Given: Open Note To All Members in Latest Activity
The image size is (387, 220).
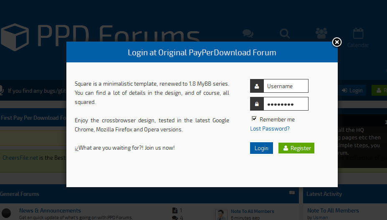Looking at the screenshot, I should 333,210.
